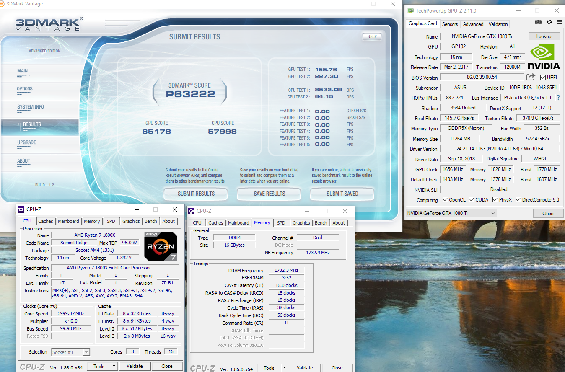This screenshot has width=565, height=372.
Task: Click the SUBMIT SAVED button
Action: tap(342, 194)
